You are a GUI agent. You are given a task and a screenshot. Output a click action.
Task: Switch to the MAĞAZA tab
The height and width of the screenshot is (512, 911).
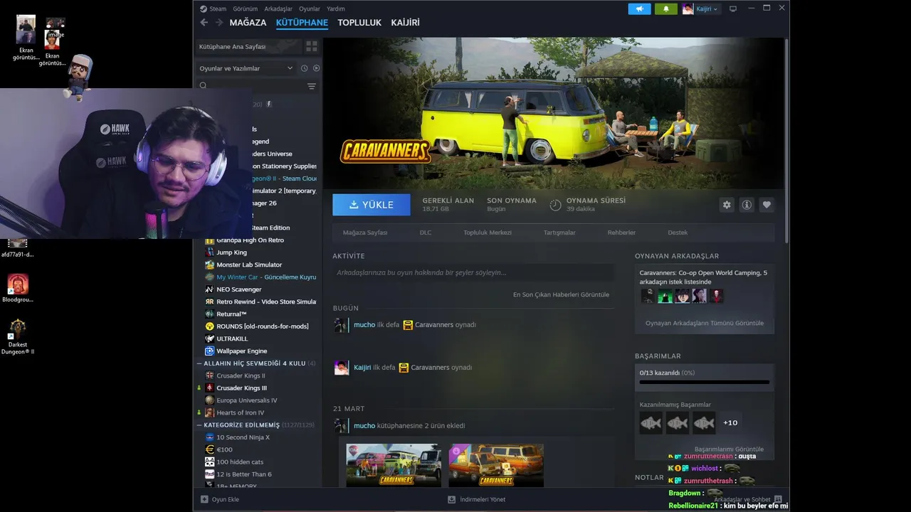[248, 23]
